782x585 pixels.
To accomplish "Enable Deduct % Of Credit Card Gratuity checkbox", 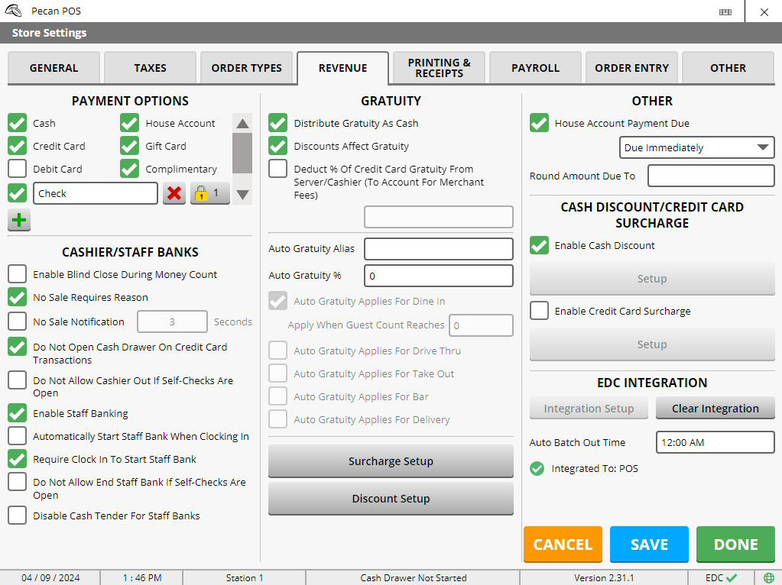I will pyautogui.click(x=277, y=169).
